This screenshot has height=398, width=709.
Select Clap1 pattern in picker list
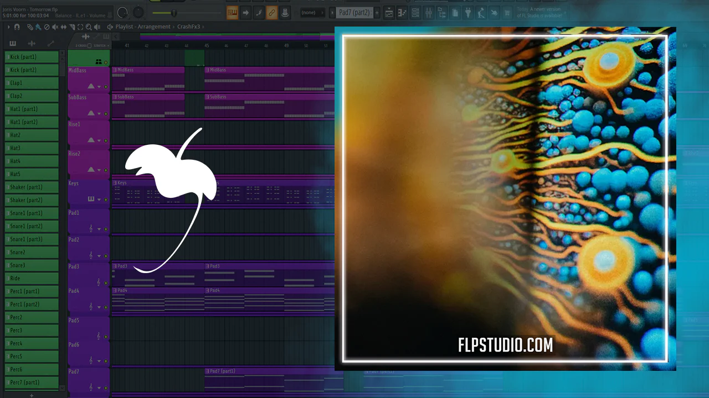coord(32,83)
